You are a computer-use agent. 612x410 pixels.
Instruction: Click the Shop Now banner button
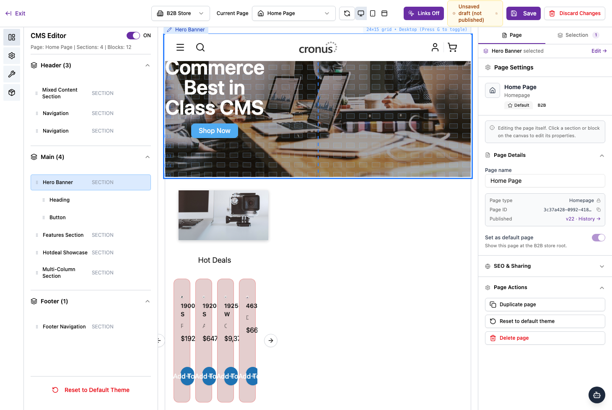(x=215, y=131)
